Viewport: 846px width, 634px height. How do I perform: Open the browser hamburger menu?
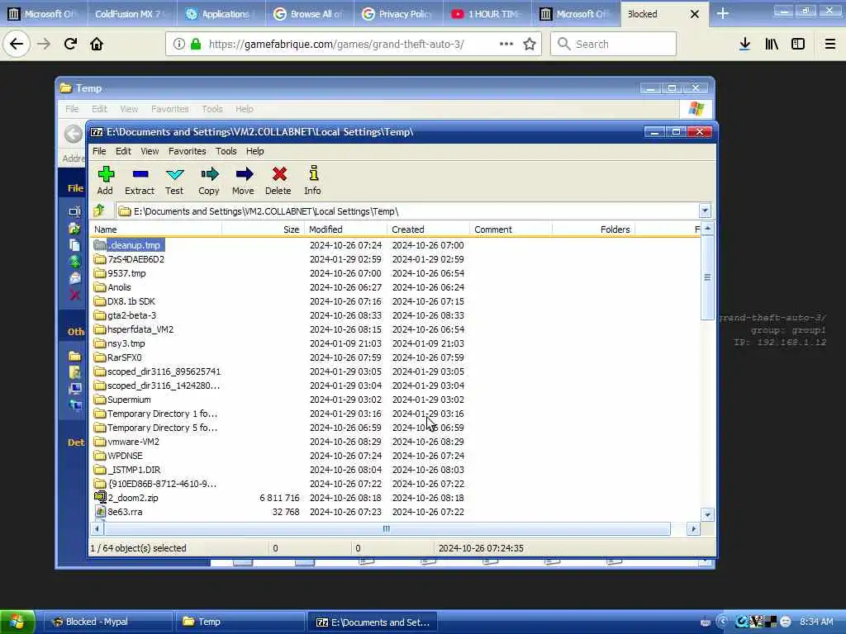pyautogui.click(x=830, y=44)
